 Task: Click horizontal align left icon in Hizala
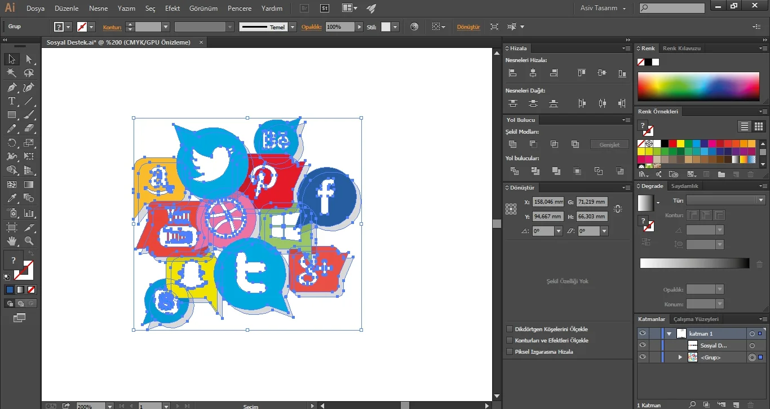pyautogui.click(x=512, y=73)
